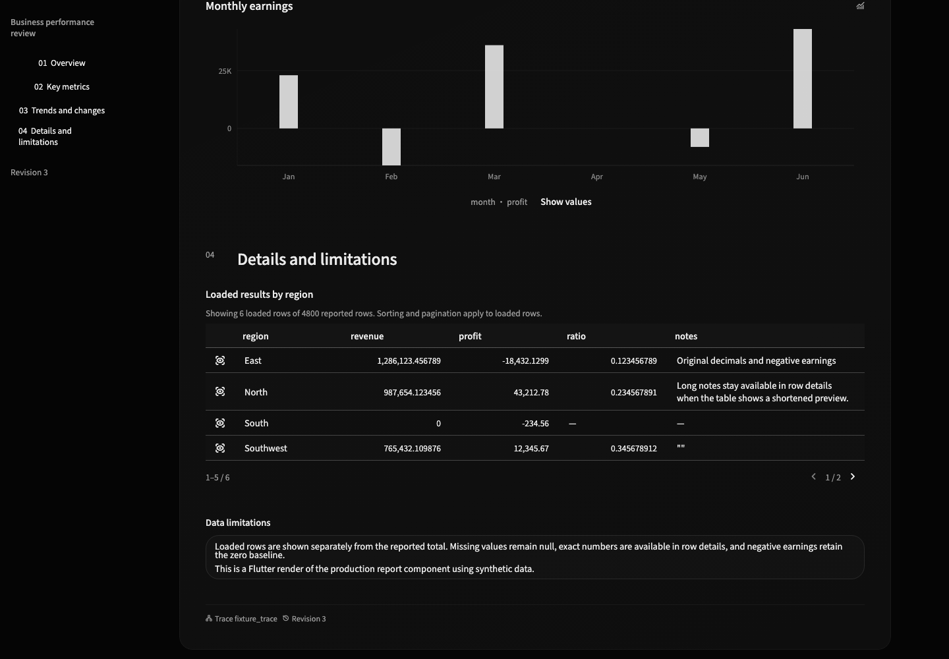Jump to 02 Key metrics section
The width and height of the screenshot is (949, 659).
pyautogui.click(x=62, y=87)
